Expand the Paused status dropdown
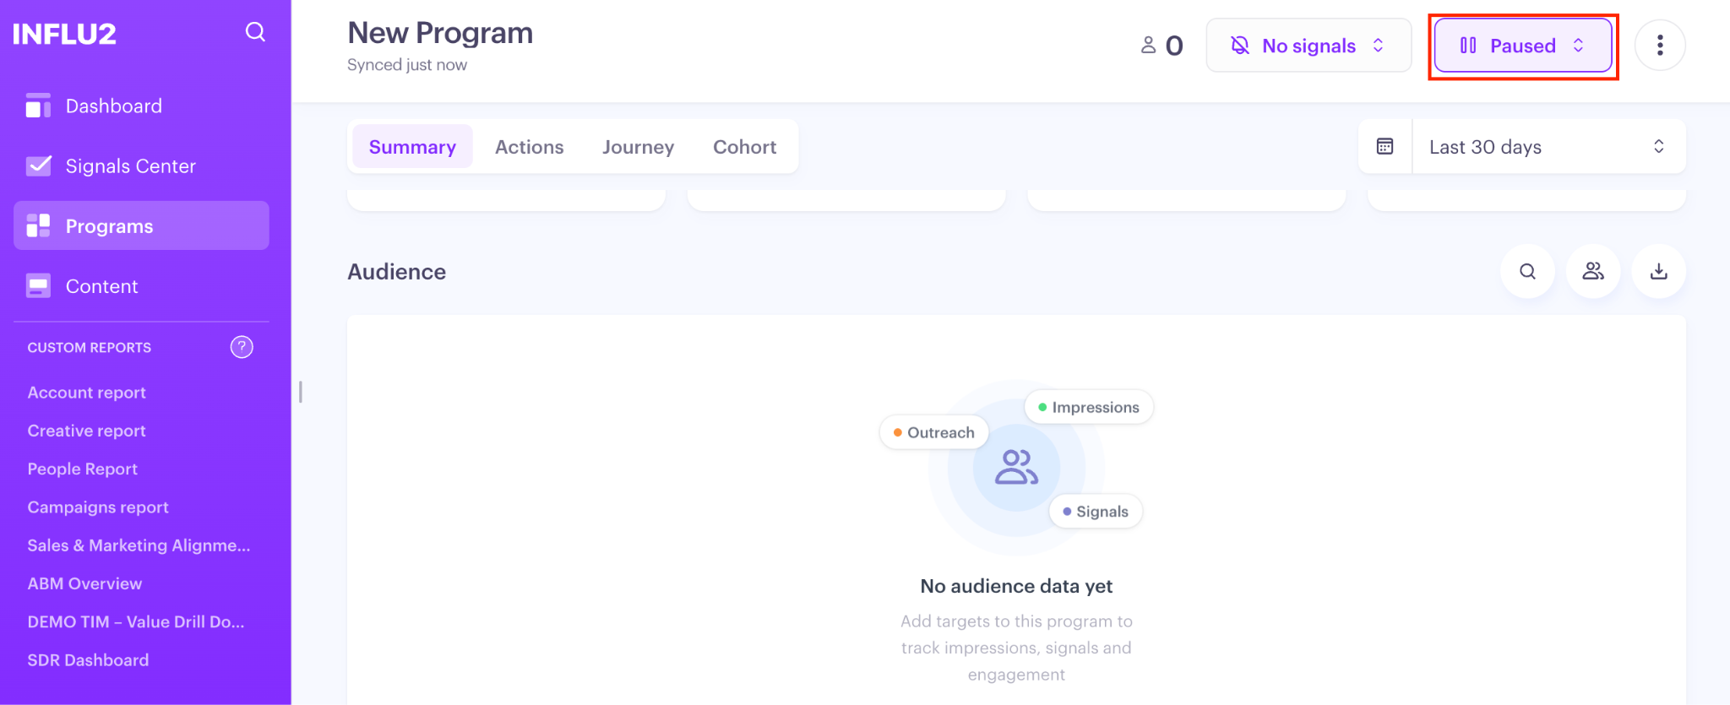Image resolution: width=1730 pixels, height=705 pixels. tap(1523, 46)
